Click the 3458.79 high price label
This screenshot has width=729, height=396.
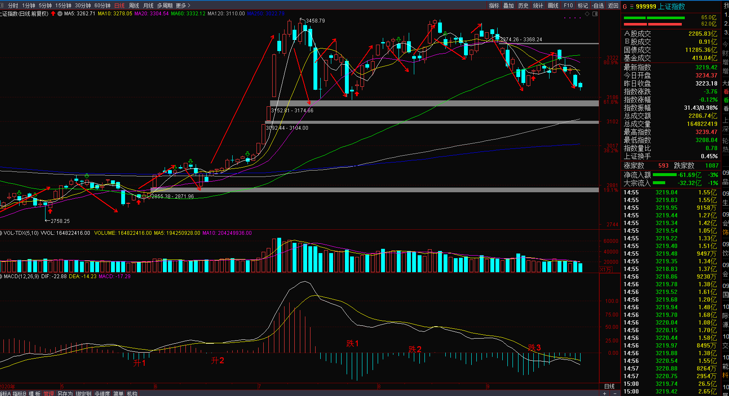[315, 20]
